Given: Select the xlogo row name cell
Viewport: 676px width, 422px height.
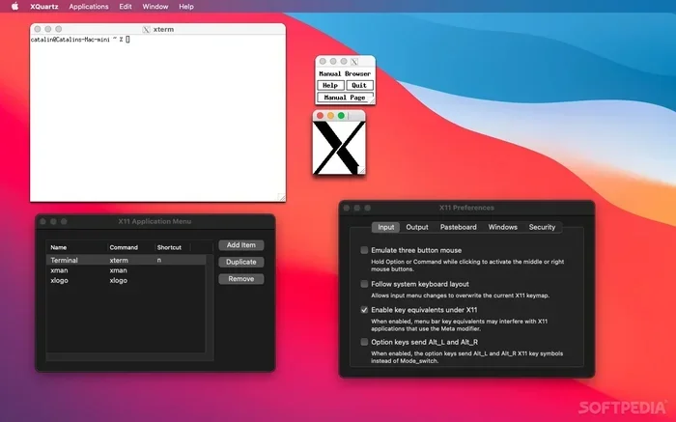Looking at the screenshot, I should click(x=59, y=280).
